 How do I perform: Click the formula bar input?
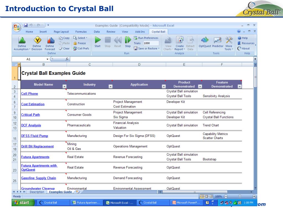click(162, 59)
